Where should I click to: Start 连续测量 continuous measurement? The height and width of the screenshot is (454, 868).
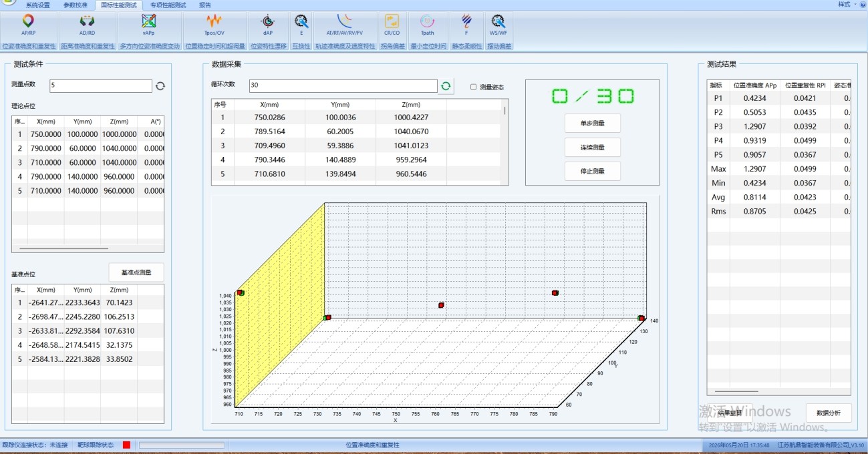[x=593, y=148]
